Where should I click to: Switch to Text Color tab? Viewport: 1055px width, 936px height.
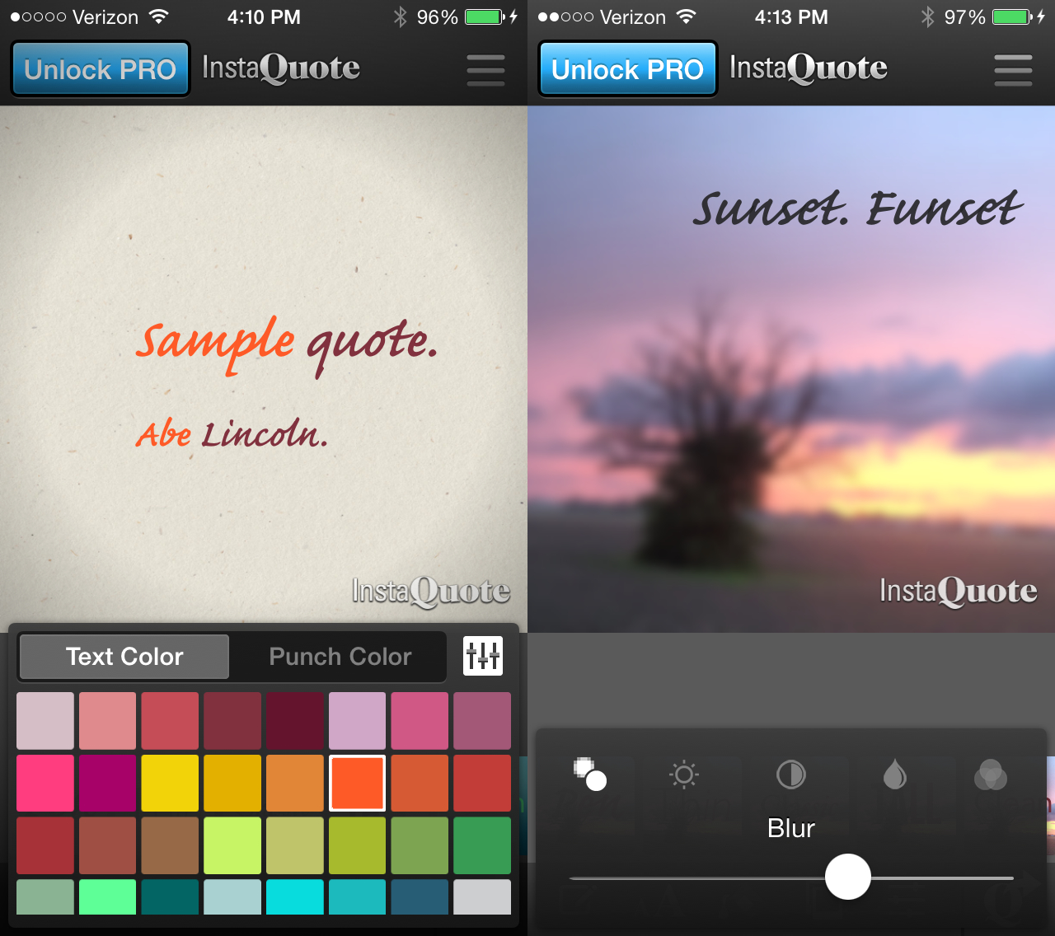(x=124, y=657)
